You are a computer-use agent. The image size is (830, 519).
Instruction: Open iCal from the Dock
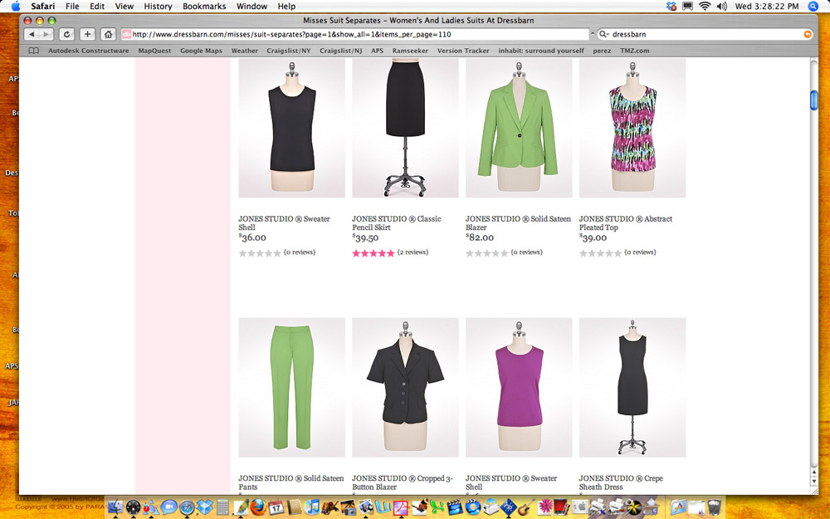pos(276,507)
